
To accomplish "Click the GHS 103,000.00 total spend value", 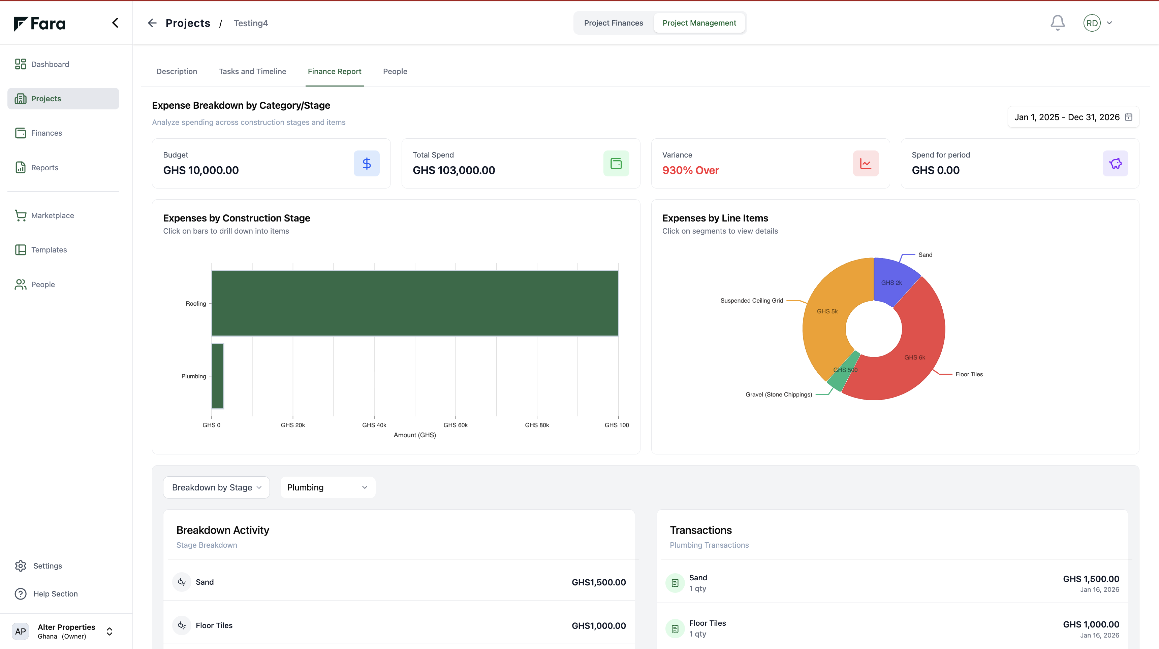I will pos(453,170).
